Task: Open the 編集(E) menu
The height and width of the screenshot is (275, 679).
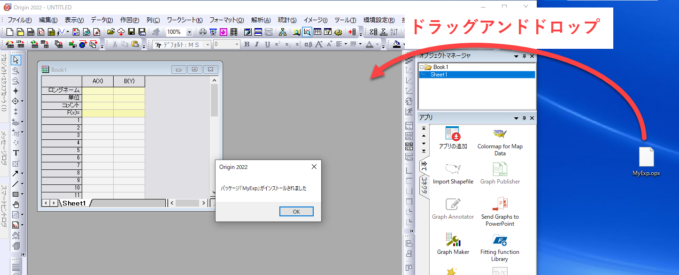Action: tap(48, 20)
